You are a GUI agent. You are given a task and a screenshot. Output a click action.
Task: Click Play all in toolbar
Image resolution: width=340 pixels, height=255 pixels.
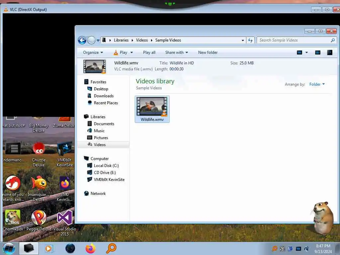[x=149, y=52]
